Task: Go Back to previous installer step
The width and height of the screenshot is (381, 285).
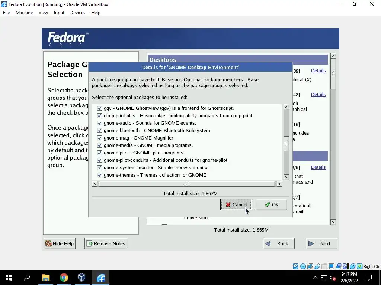Action: pyautogui.click(x=279, y=243)
